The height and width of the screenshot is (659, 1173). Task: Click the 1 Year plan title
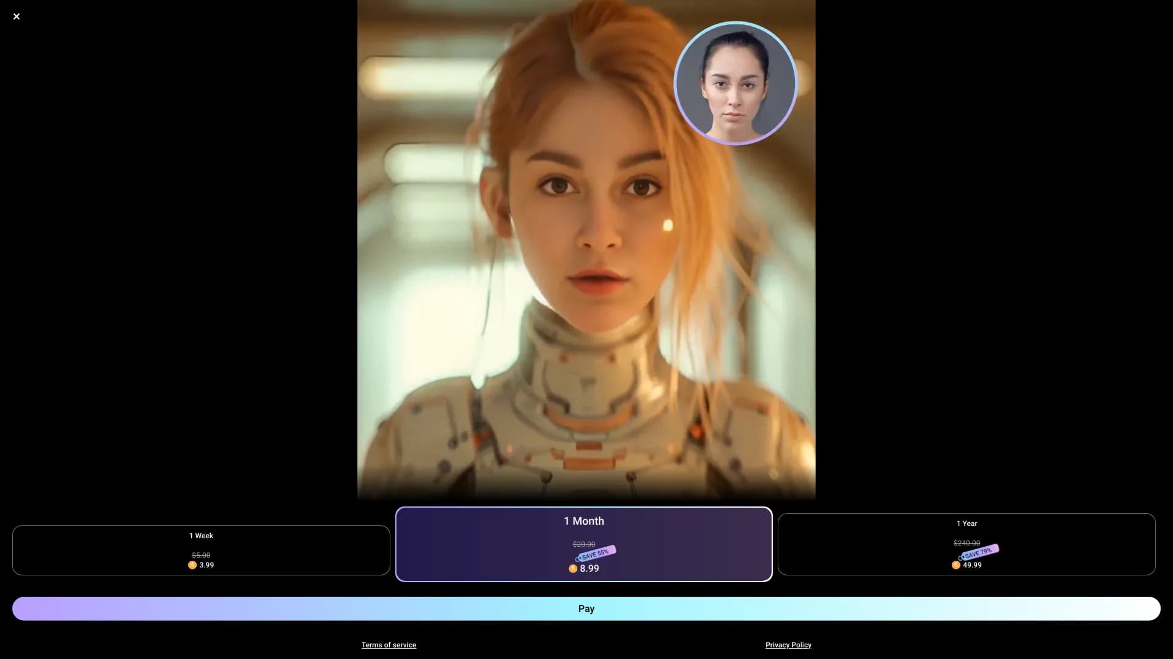(x=966, y=523)
